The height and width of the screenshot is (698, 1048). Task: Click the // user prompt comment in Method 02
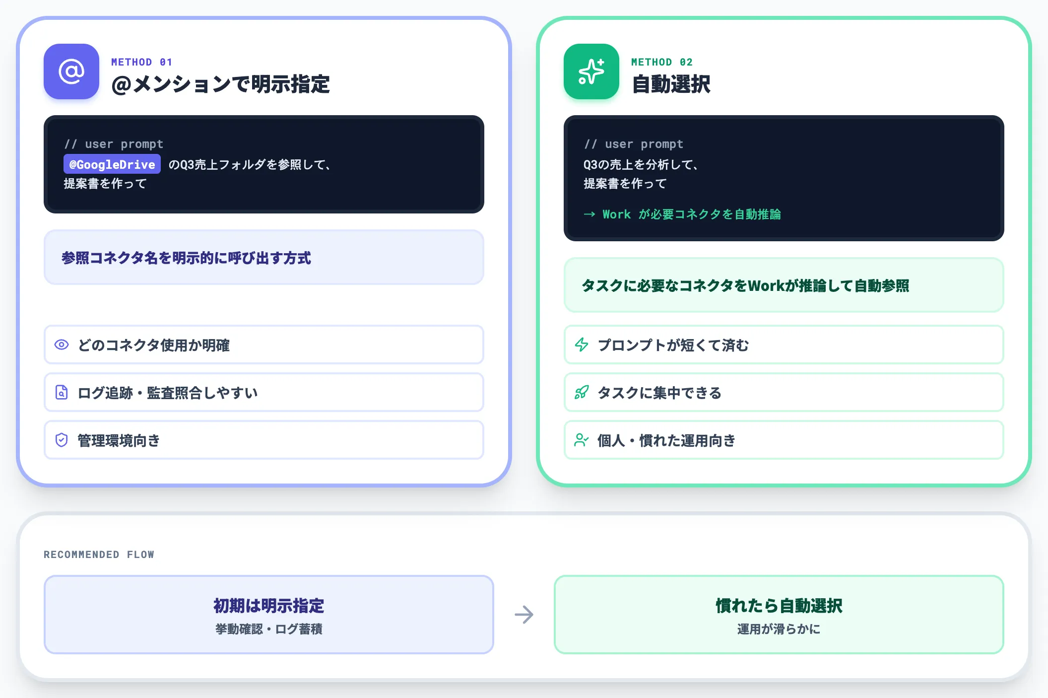coord(634,144)
